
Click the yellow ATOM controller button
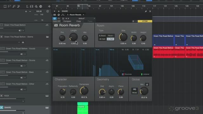145,21
